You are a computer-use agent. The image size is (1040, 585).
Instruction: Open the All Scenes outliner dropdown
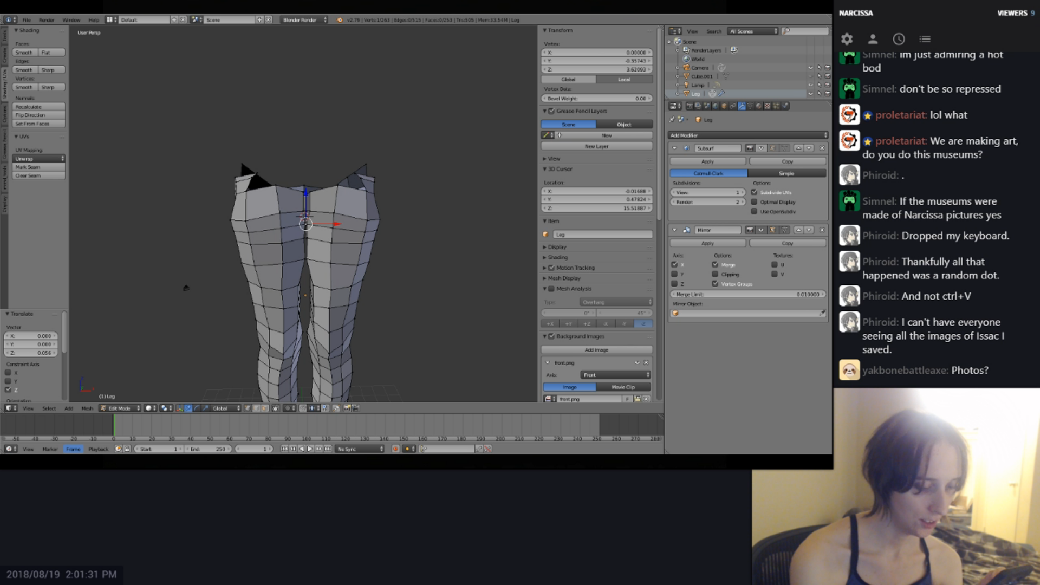[752, 31]
